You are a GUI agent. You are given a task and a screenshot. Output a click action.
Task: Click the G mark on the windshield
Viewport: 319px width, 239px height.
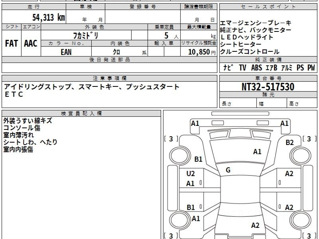pos(228,170)
